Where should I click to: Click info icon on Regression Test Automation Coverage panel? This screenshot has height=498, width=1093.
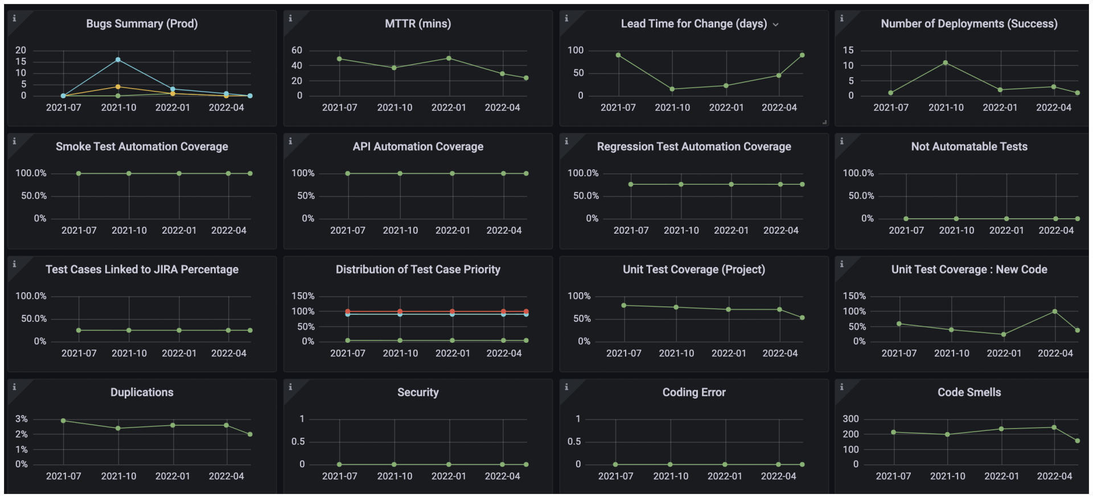point(566,141)
